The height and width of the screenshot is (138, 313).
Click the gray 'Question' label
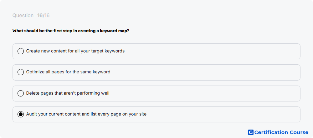click(23, 16)
